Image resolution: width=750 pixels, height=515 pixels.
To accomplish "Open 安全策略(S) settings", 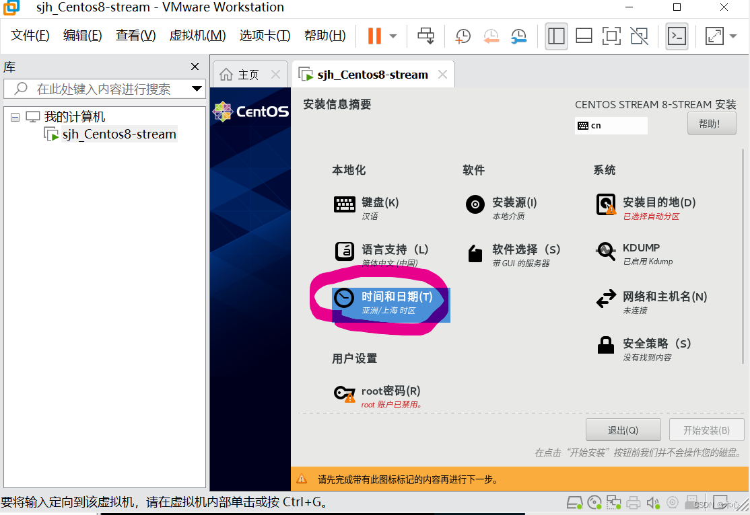I will pos(644,349).
